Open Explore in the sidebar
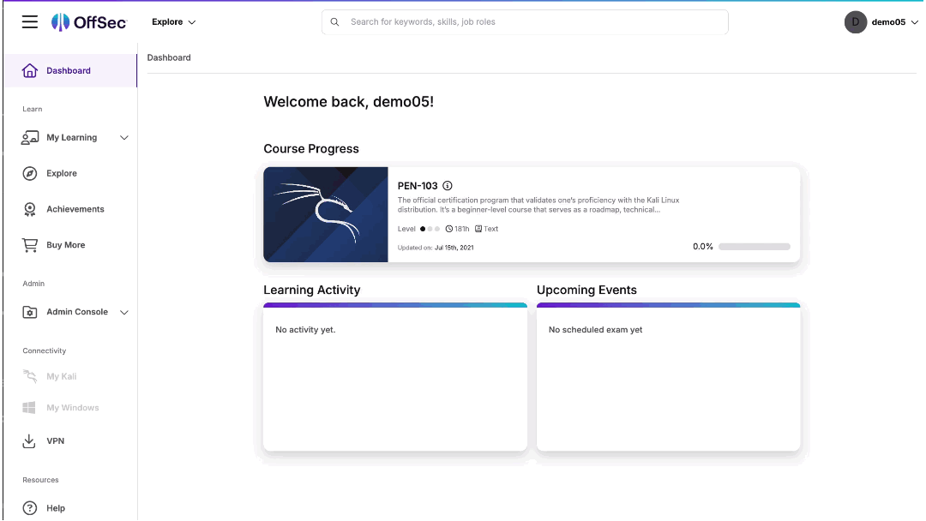This screenshot has width=926, height=521. [62, 173]
